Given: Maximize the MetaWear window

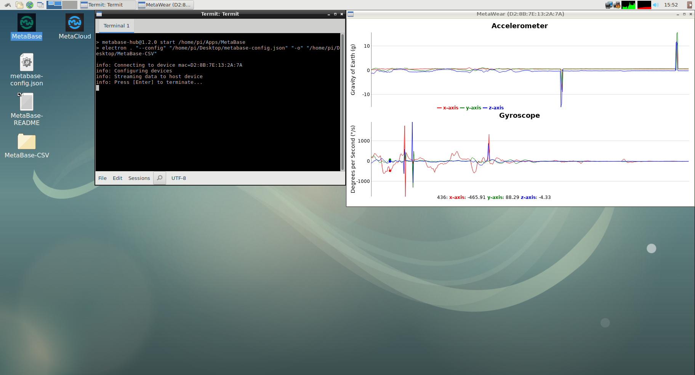Looking at the screenshot, I should coord(684,14).
